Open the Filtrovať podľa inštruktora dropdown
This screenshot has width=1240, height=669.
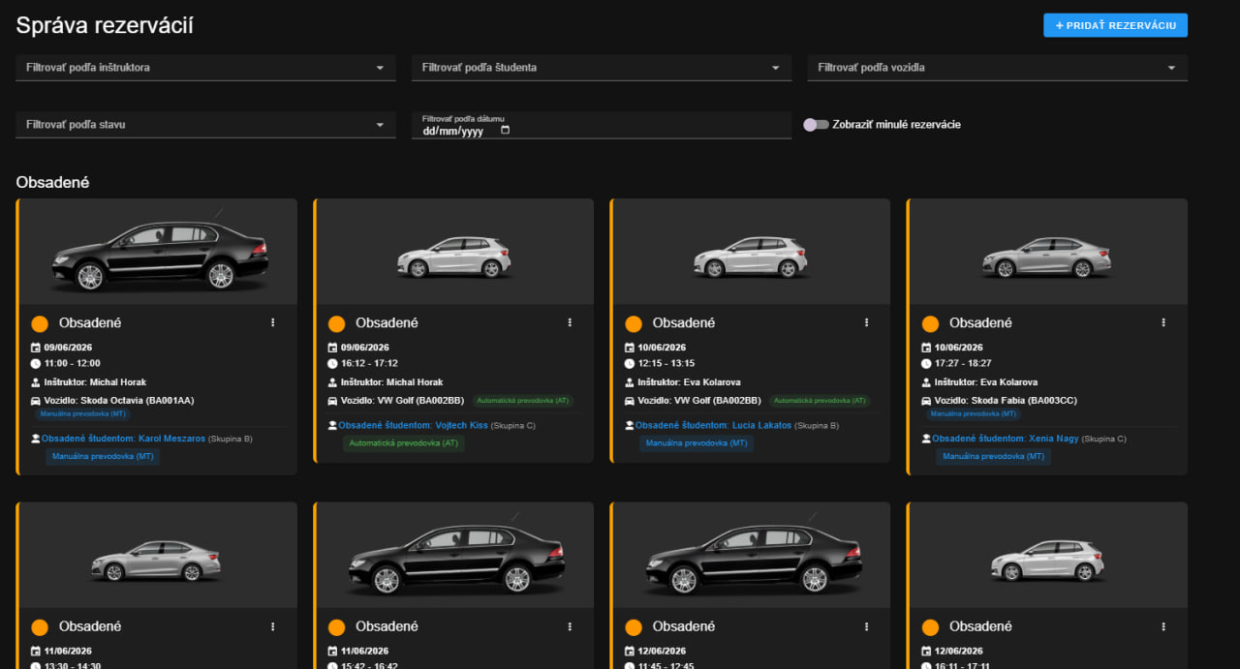pos(205,68)
